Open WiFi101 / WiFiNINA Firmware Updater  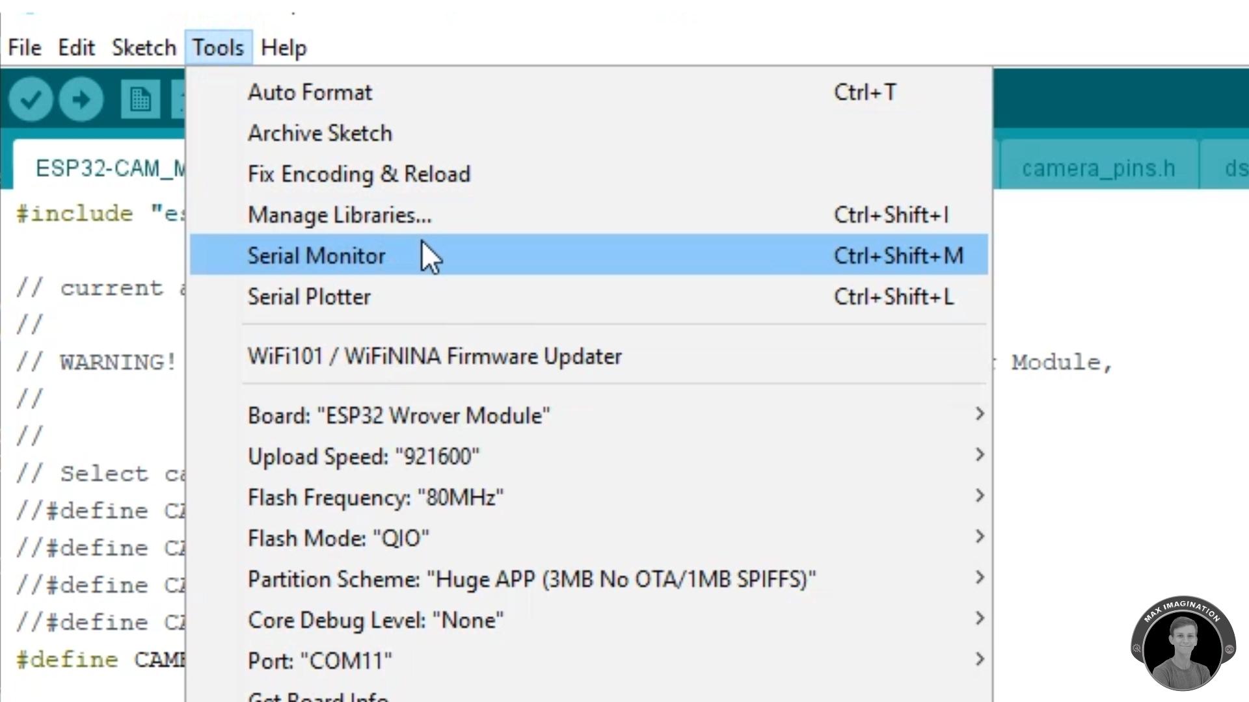435,356
